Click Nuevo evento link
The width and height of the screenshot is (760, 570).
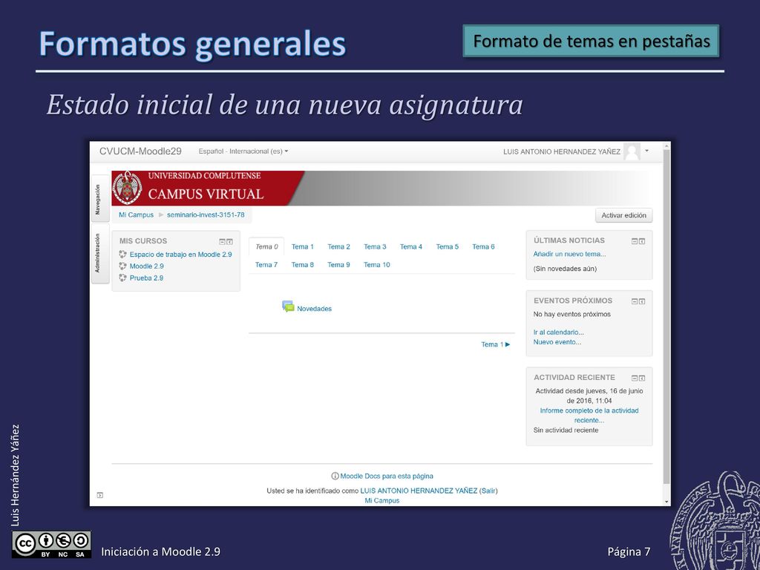click(x=557, y=342)
